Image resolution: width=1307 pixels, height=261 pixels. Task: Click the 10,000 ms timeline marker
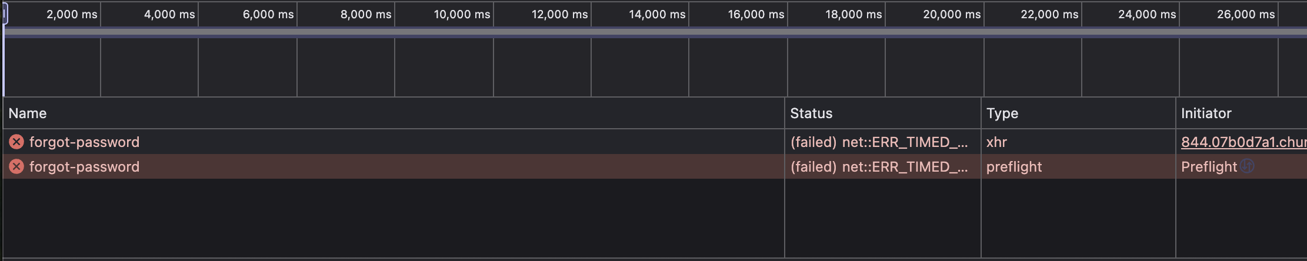click(x=462, y=14)
